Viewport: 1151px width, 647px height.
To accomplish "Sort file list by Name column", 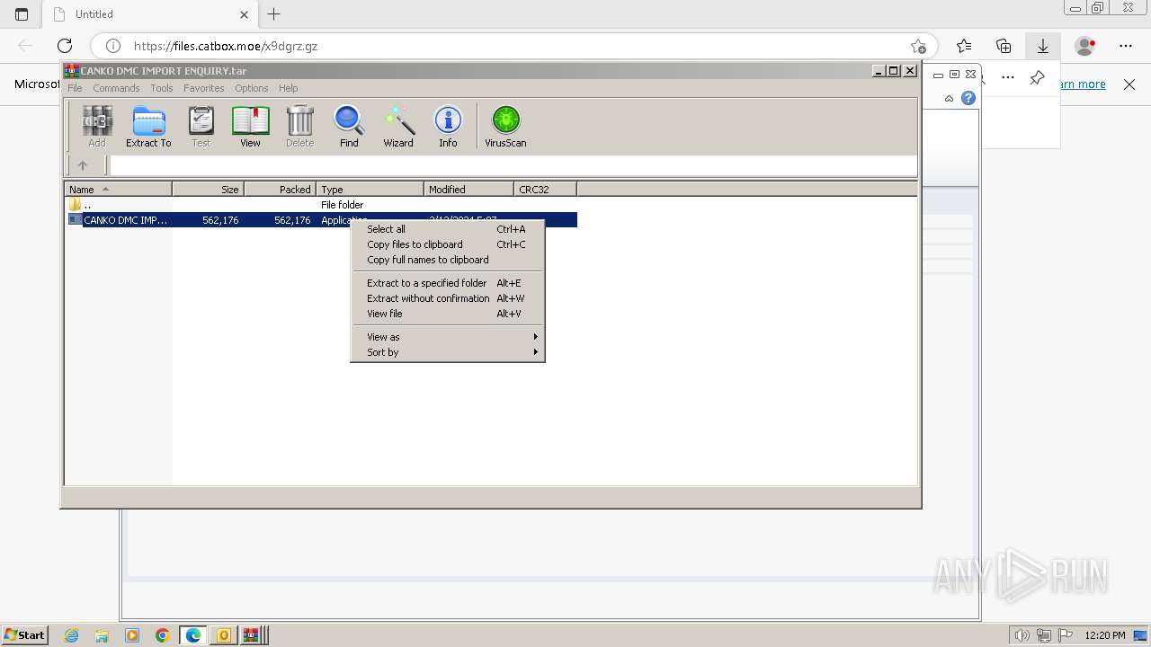I will [118, 189].
